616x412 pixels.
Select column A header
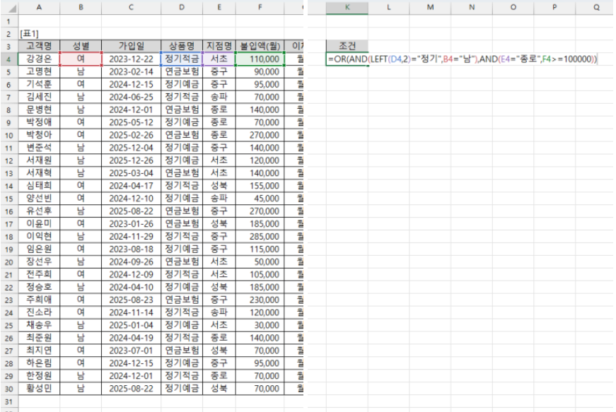39,8
